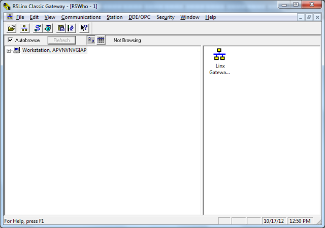Select the Linx Gateways network icon
Viewport: 325px width, 228px height.
tap(219, 54)
